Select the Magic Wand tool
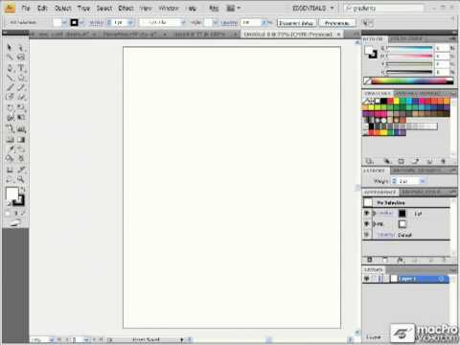Screen dimensions: 460x345 coord(10,57)
